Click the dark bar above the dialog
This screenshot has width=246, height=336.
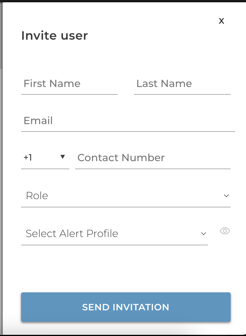tap(123, 1)
